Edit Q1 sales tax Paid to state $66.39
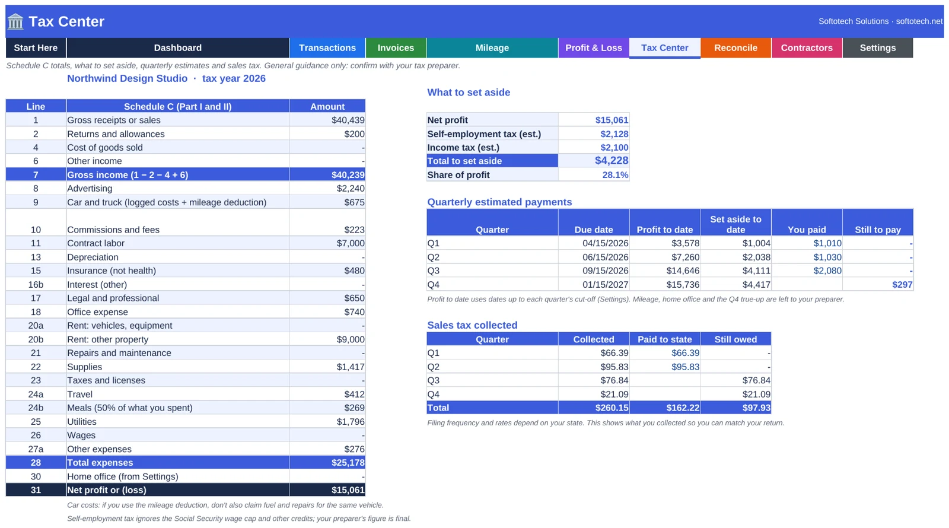949x528 pixels. coord(665,353)
